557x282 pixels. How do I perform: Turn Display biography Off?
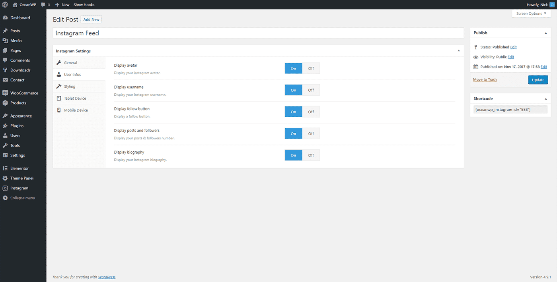311,155
